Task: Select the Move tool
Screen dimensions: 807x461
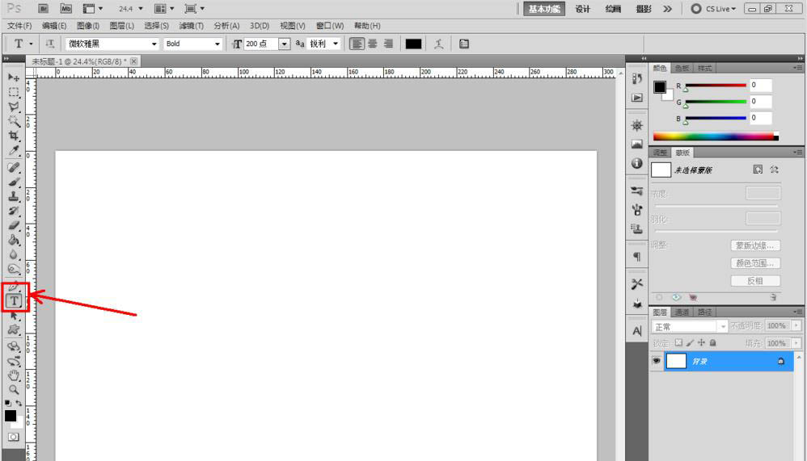Action: pyautogui.click(x=14, y=77)
